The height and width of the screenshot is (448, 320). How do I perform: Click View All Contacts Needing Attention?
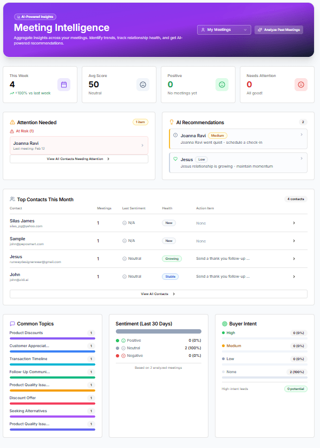coord(79,159)
